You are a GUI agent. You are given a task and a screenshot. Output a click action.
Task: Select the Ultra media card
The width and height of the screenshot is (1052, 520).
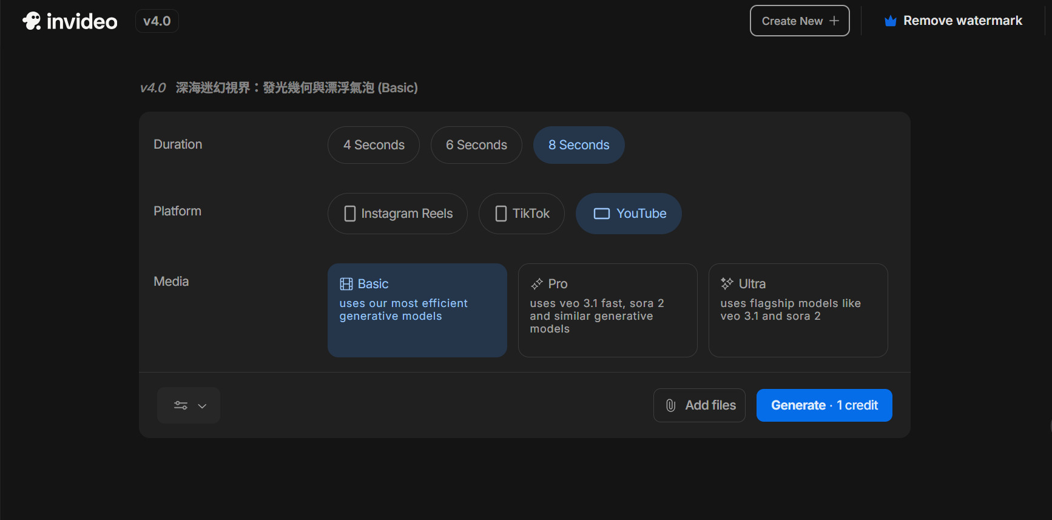(798, 310)
